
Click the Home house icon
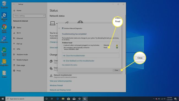pos(14,10)
